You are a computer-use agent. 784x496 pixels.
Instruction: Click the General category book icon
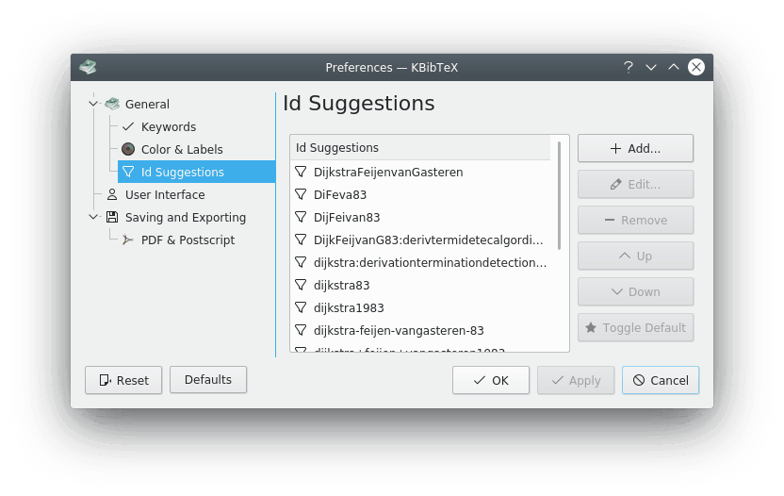(112, 104)
